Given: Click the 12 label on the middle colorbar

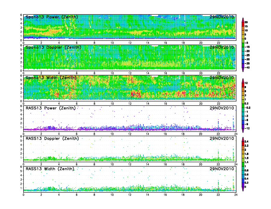Looking at the screenshot, I should coord(246,83).
